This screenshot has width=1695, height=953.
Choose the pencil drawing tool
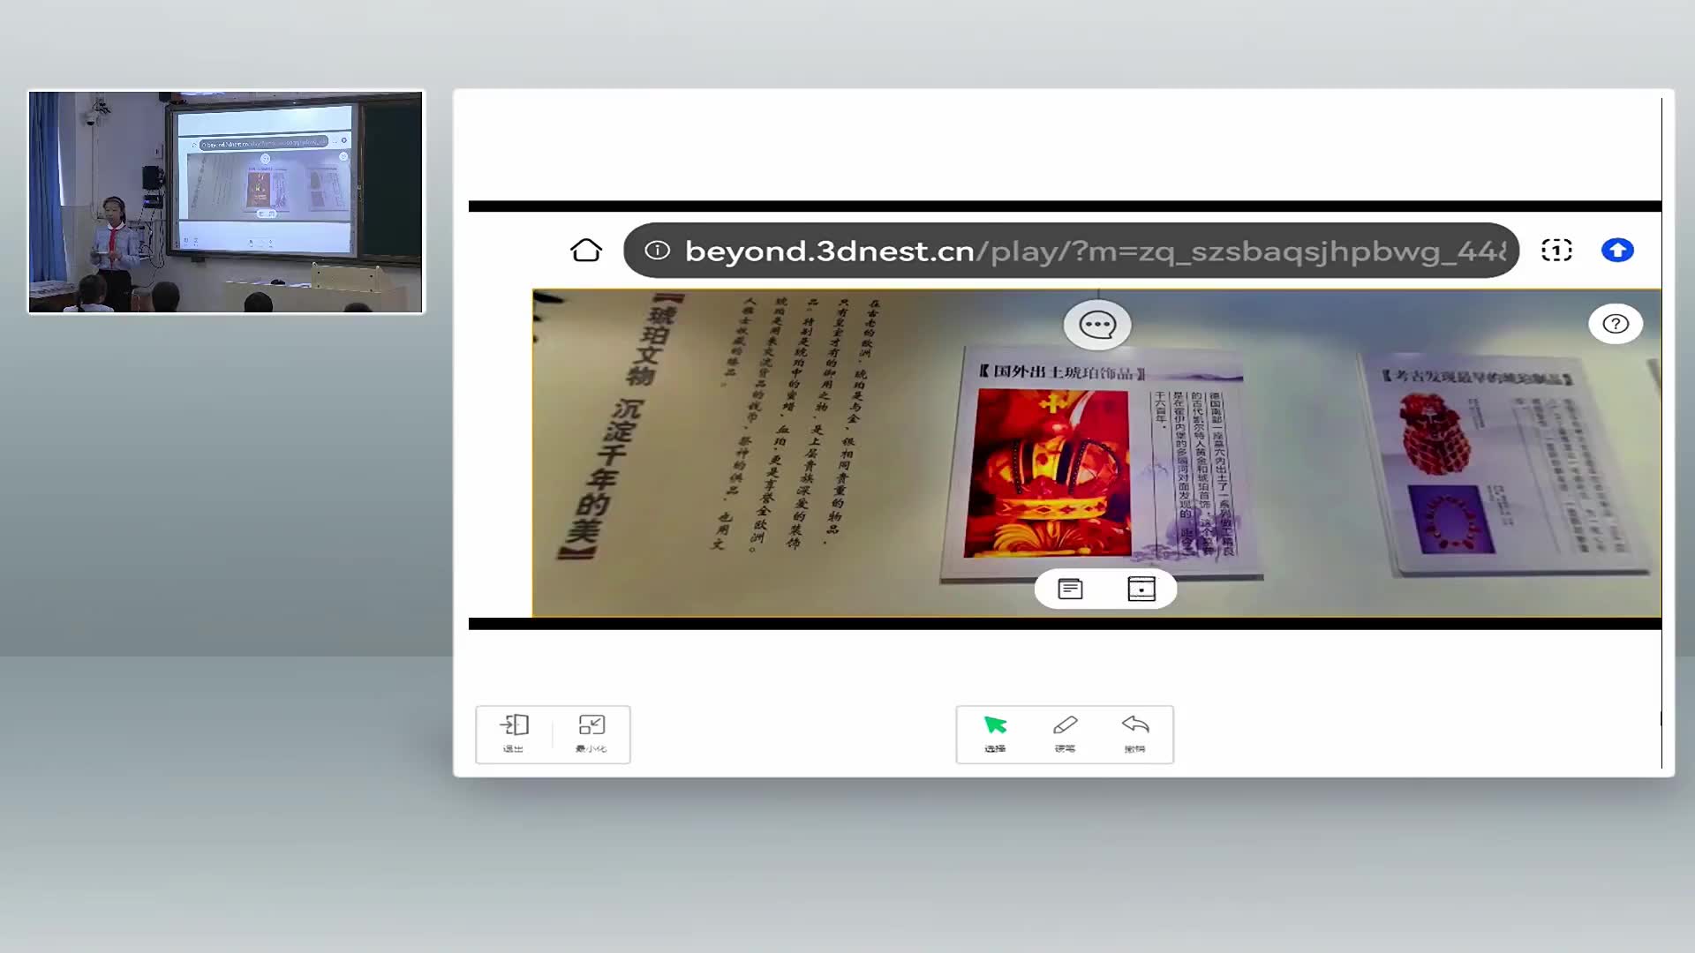[x=1065, y=734]
